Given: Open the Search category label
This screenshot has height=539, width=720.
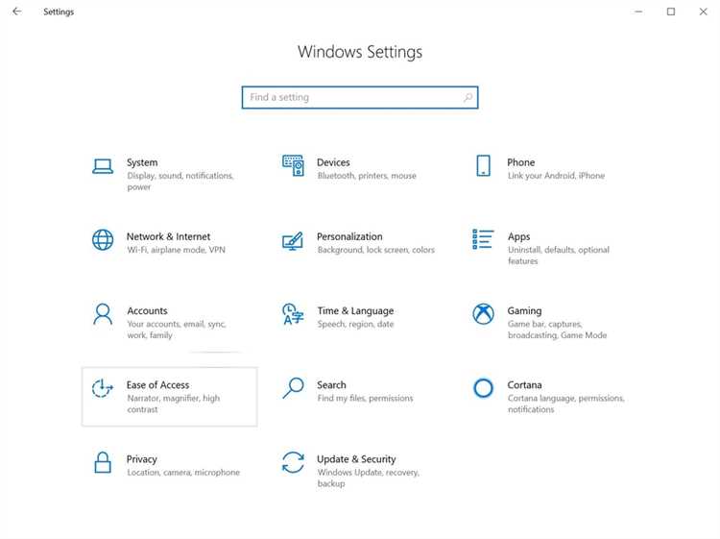Looking at the screenshot, I should (331, 385).
